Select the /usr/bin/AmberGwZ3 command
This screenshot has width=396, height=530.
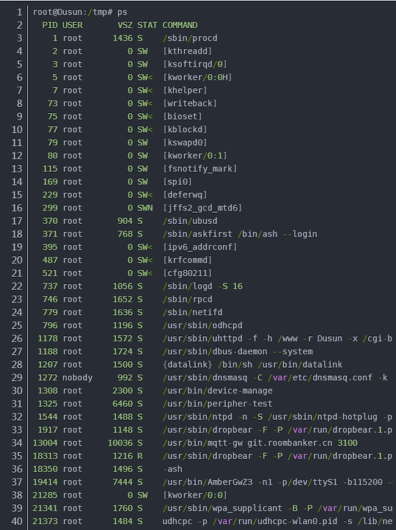277,482
